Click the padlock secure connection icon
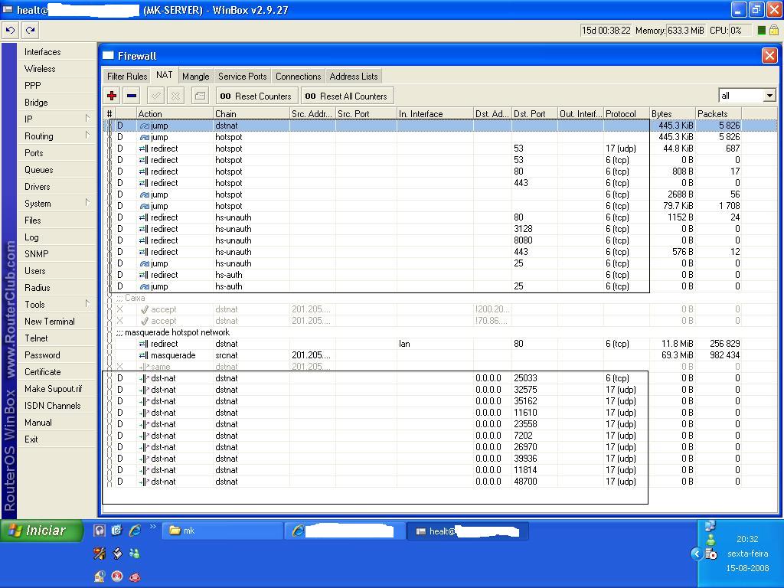This screenshot has height=588, width=784. tap(773, 31)
